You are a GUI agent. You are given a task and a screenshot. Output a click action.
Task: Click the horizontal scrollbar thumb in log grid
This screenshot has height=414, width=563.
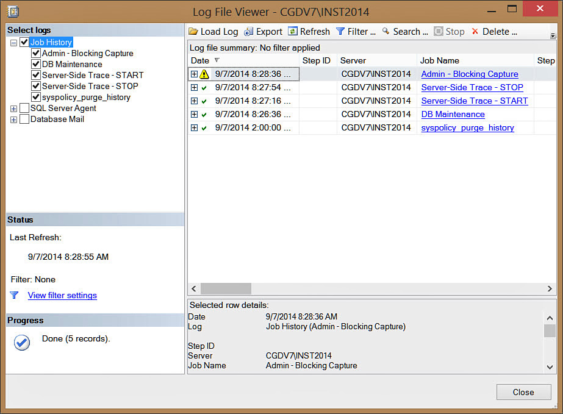[x=226, y=288]
